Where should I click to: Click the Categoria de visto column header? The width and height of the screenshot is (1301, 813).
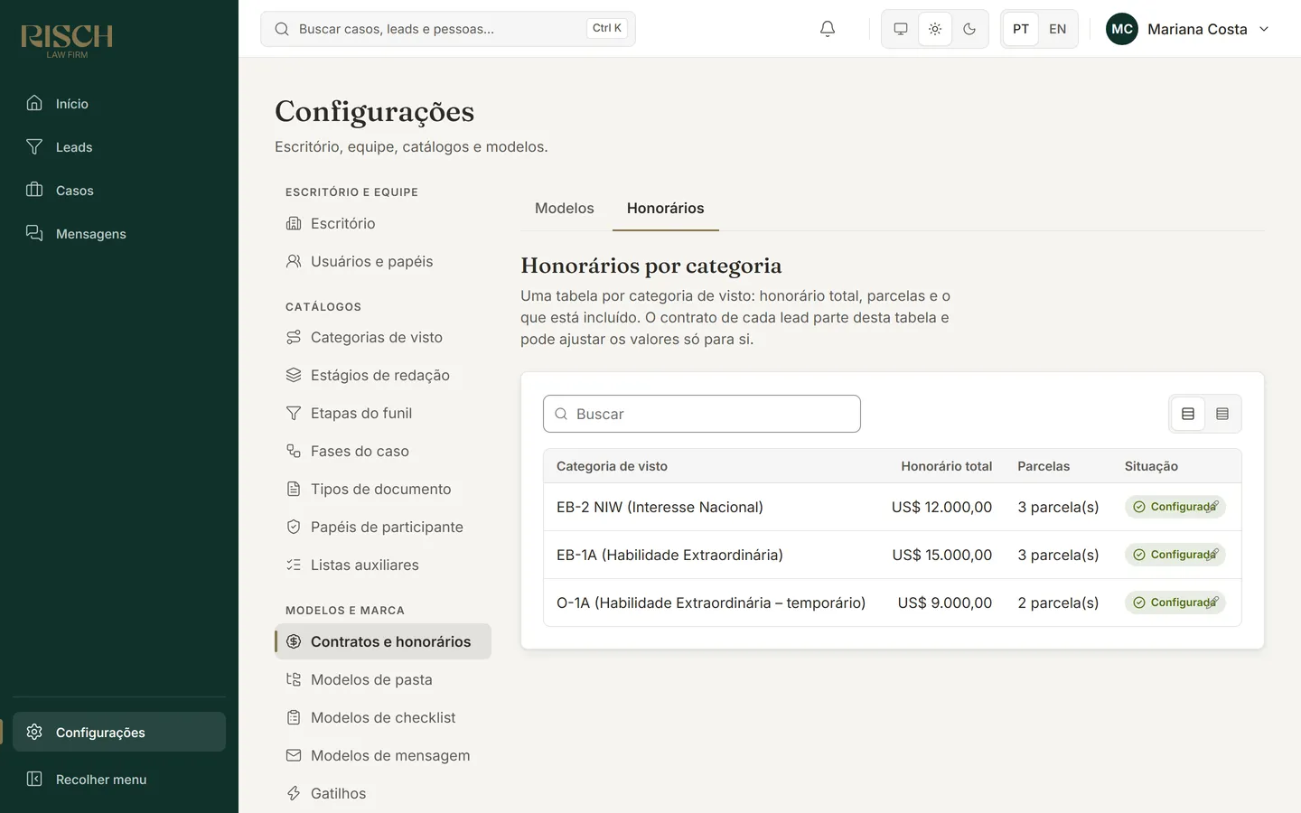coord(612,466)
